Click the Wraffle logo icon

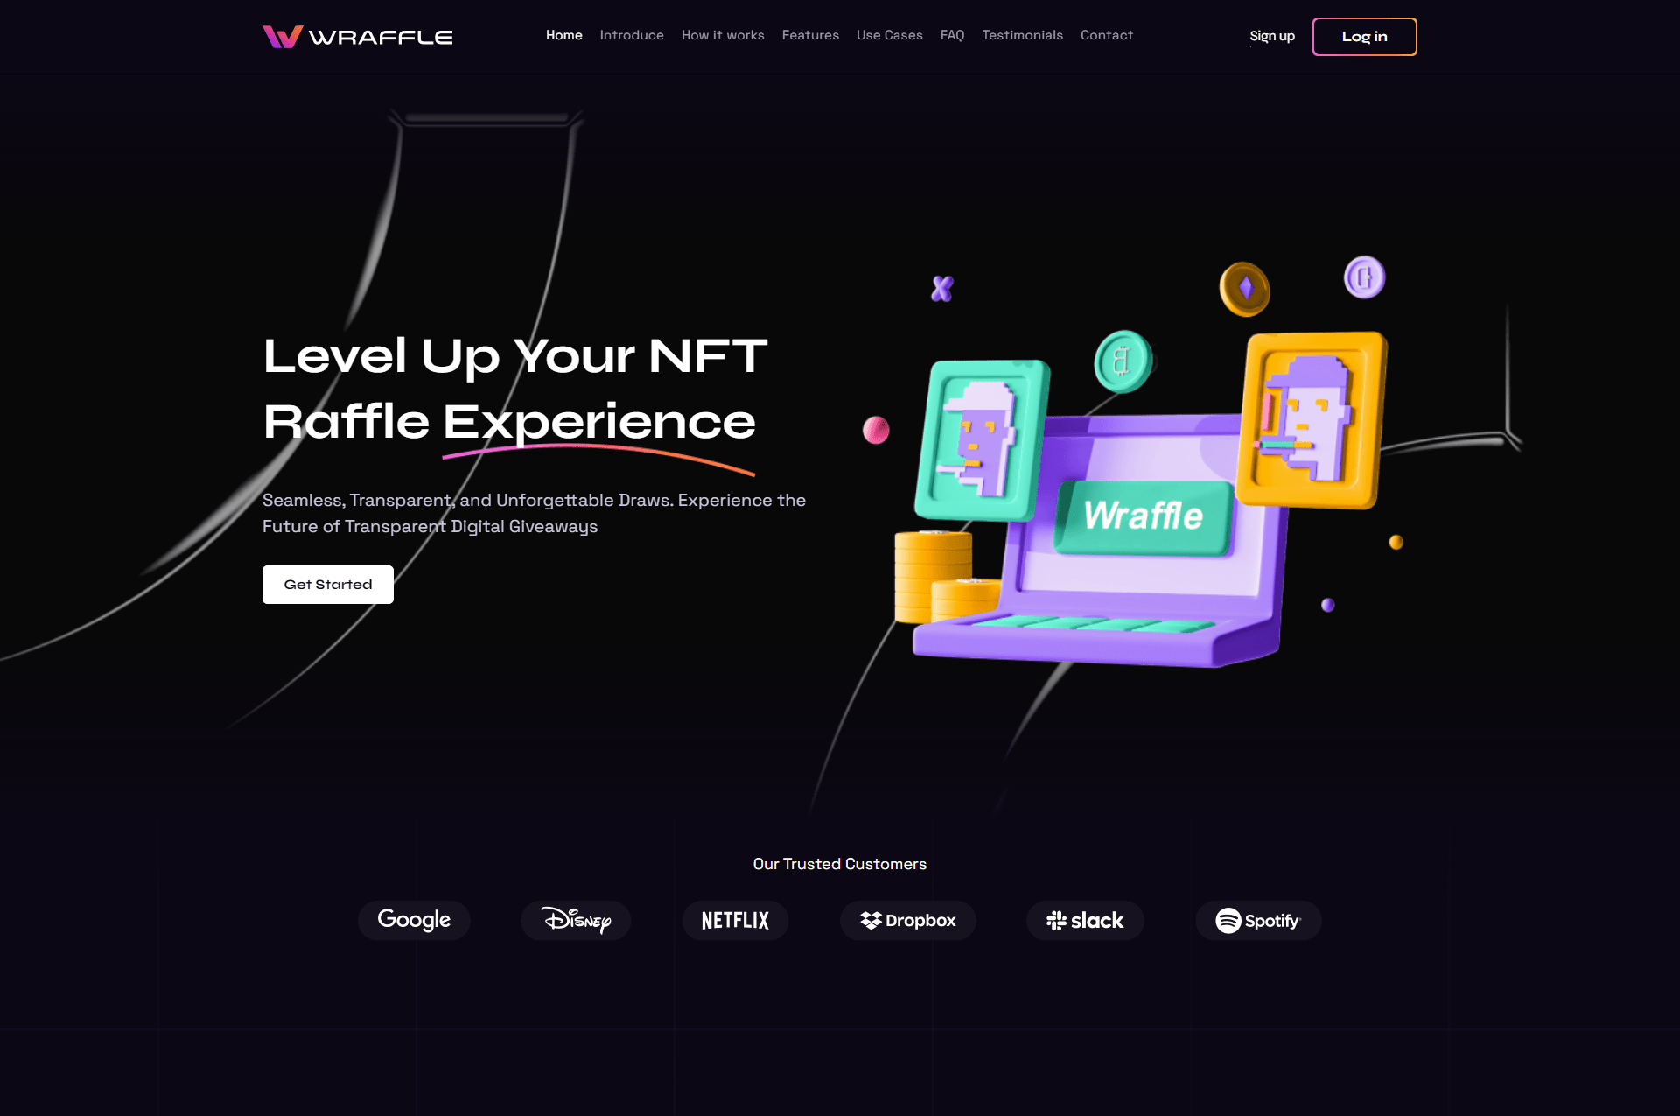tap(279, 35)
